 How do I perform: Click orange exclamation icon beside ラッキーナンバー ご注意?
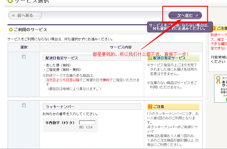(x=150, y=106)
